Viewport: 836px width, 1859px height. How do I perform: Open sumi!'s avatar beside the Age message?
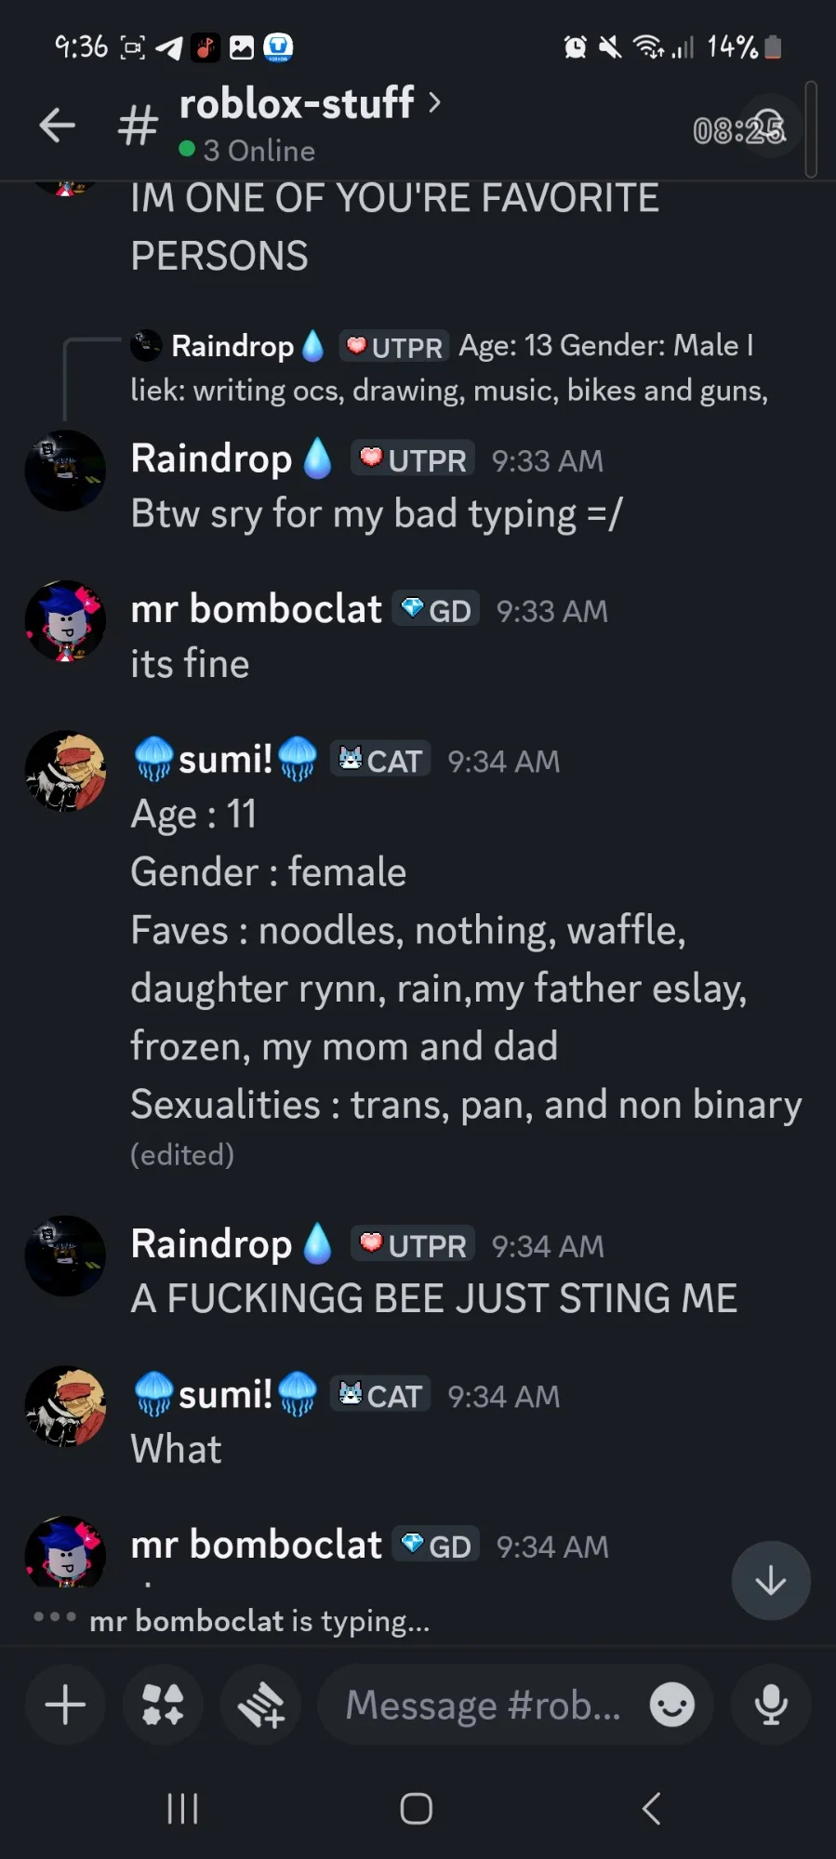(x=65, y=770)
